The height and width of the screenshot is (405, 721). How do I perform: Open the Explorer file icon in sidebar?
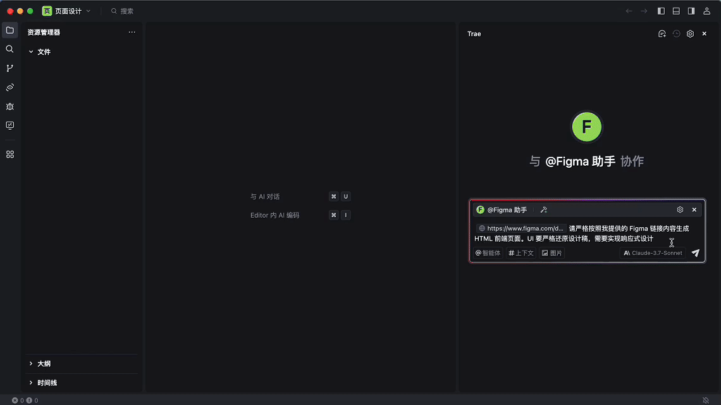10,30
